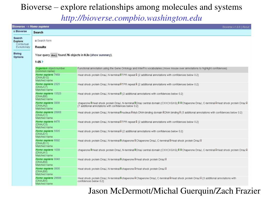This screenshot has height=197, width=263.
Task: Open the Evolutionary explore link
Action: 23,47
